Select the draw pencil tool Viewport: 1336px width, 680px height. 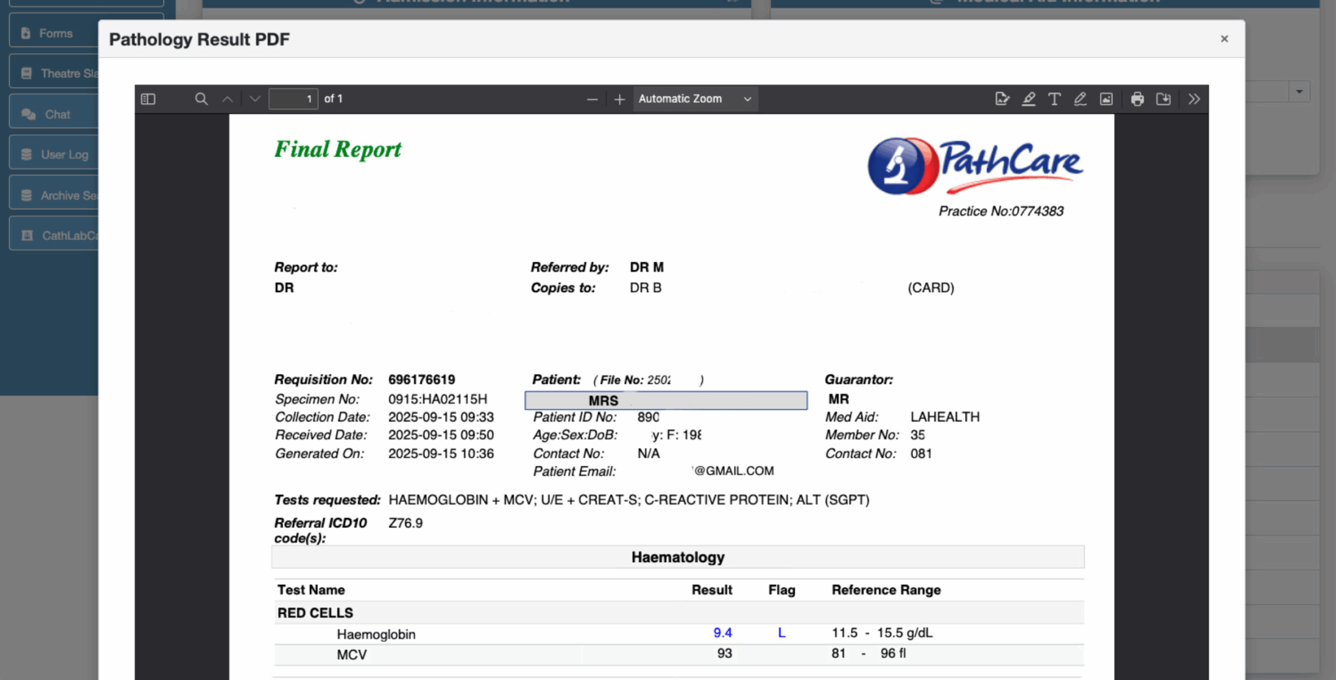click(x=1080, y=99)
